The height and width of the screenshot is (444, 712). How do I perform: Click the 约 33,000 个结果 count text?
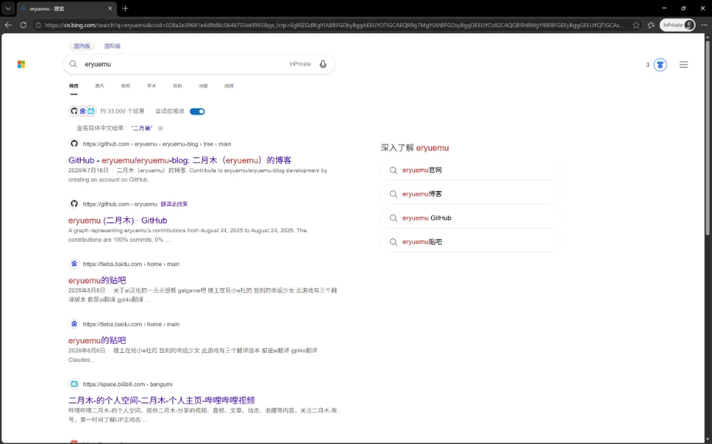122,111
